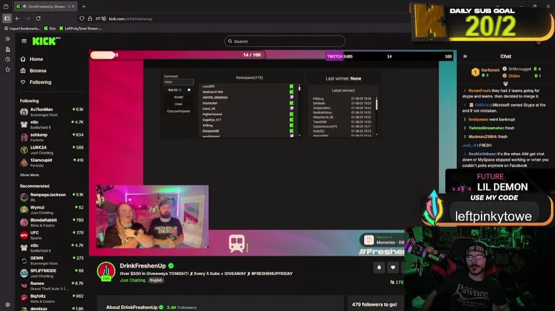Click the giveaway Command input field

pyautogui.click(x=179, y=82)
